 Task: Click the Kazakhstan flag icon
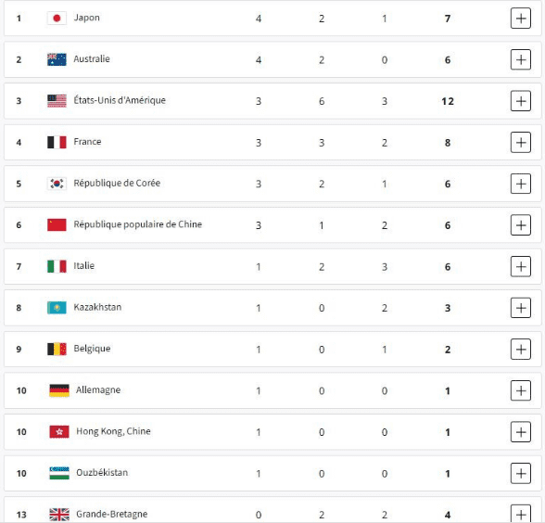coord(57,308)
